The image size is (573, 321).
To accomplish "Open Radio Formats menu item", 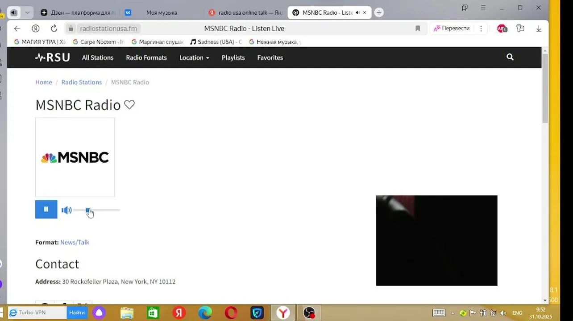I will point(146,58).
